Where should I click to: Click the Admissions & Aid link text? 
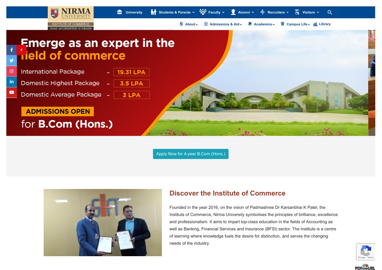[x=224, y=24]
